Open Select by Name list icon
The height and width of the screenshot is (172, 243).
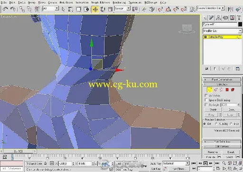(71, 10)
